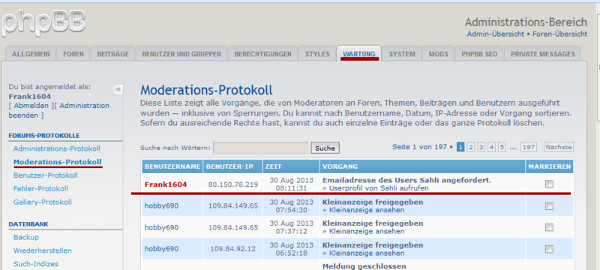Click the 'Meldung geschlossen' entry text
This screenshot has height=270, width=600.
point(364,266)
